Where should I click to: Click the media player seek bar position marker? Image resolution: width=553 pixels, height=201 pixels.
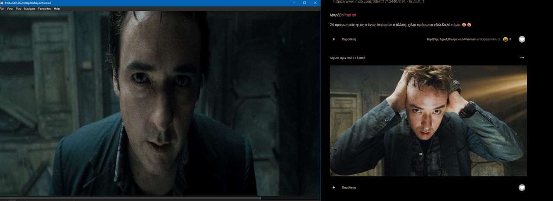pyautogui.click(x=260, y=198)
